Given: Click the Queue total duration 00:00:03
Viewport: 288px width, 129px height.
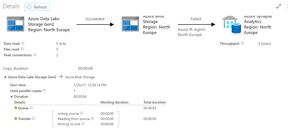Looking at the screenshot, I should point(150,108).
